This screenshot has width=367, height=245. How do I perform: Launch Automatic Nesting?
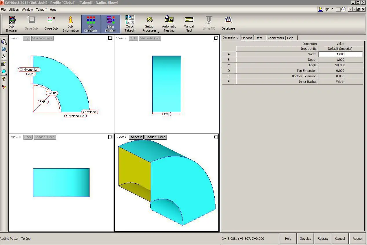[169, 24]
